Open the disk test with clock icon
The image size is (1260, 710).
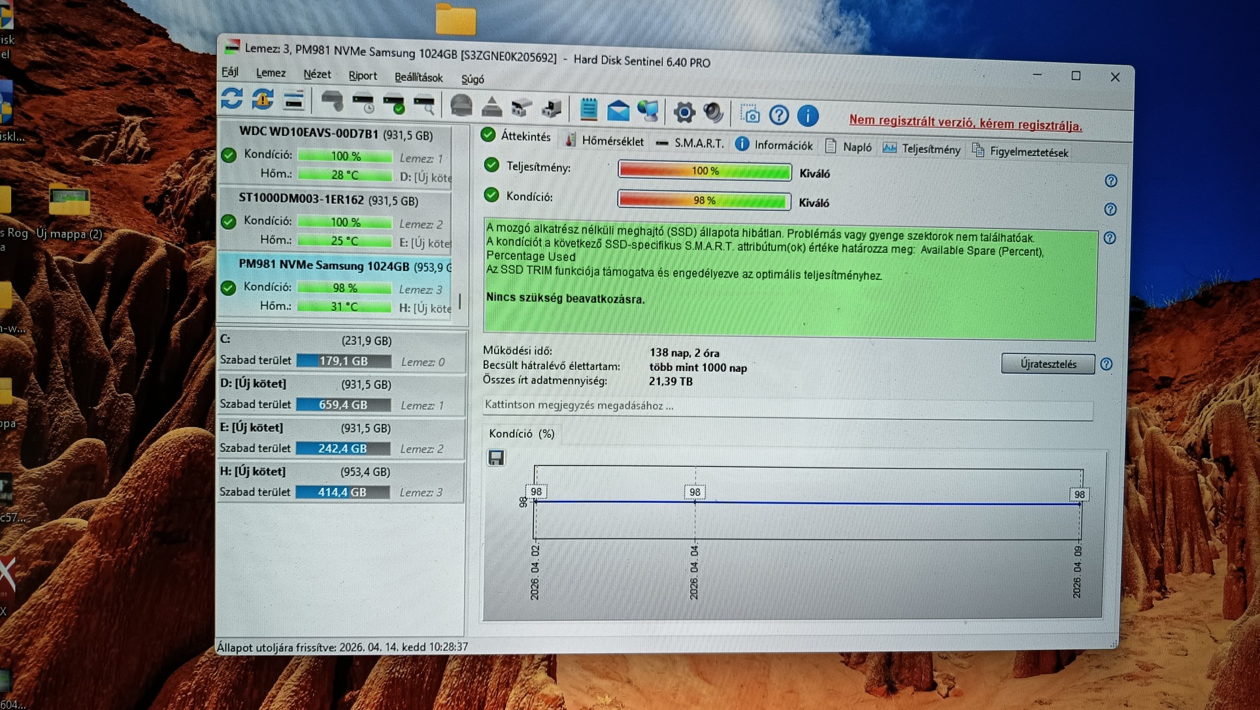click(363, 103)
